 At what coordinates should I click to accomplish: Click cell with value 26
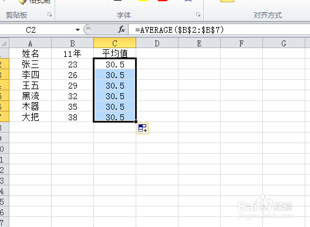(73, 74)
